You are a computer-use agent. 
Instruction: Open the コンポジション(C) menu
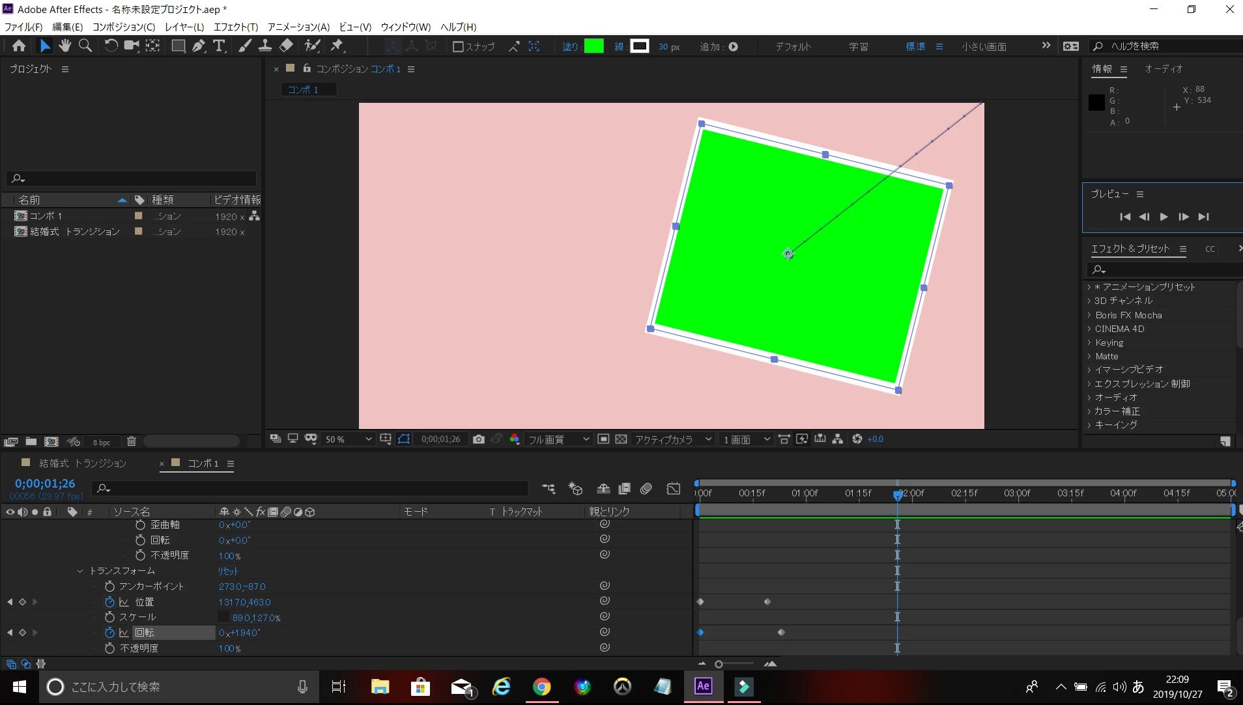point(124,27)
